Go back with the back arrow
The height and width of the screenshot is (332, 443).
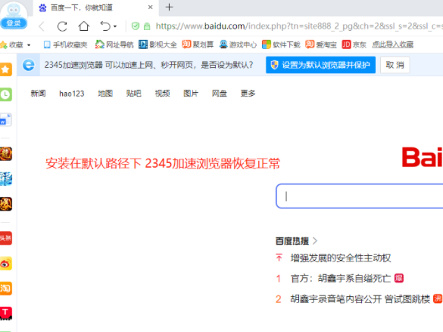[x=42, y=26]
